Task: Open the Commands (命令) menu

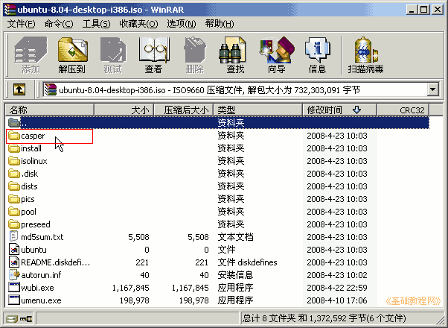Action: pyautogui.click(x=59, y=24)
